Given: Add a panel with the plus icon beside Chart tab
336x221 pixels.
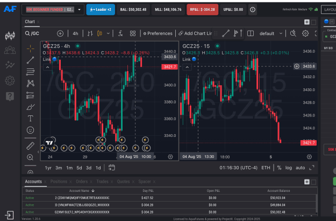Looking at the screenshot, I should (306, 22).
